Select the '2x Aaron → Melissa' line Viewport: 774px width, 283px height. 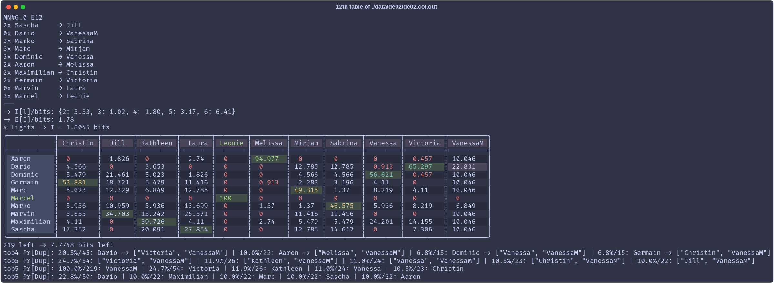click(x=48, y=64)
